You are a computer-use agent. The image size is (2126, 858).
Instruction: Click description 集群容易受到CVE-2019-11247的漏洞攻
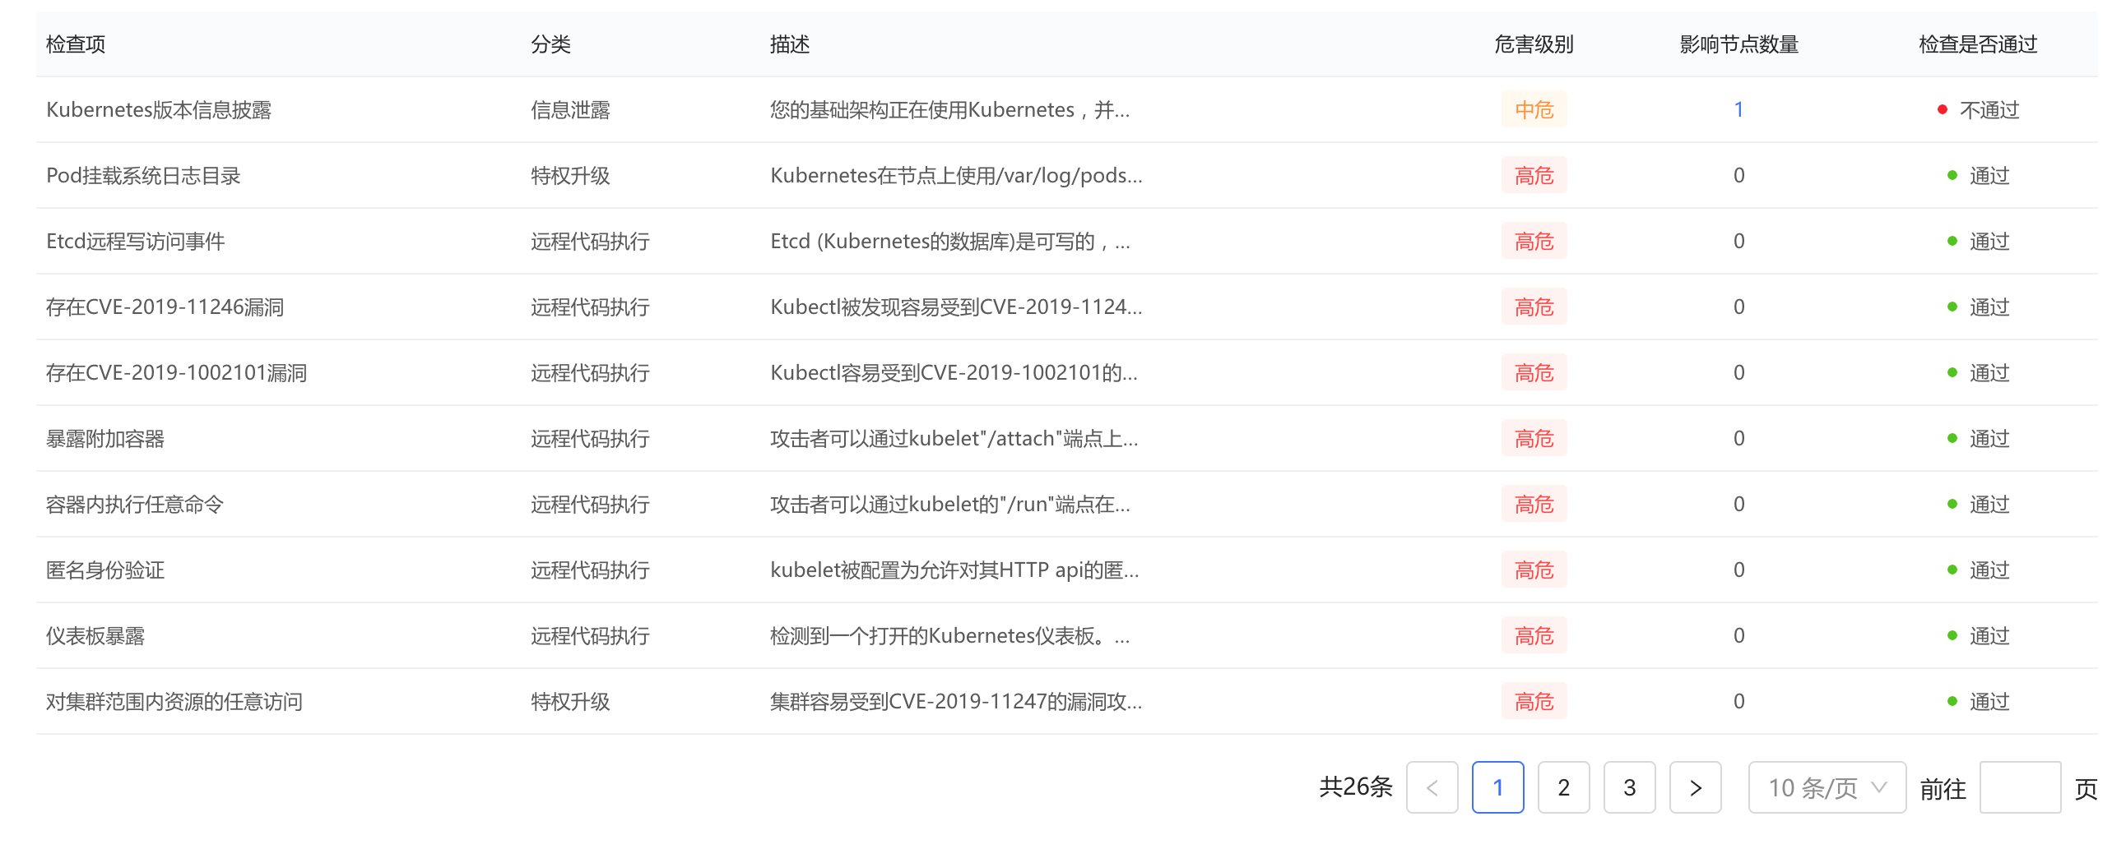click(x=956, y=701)
